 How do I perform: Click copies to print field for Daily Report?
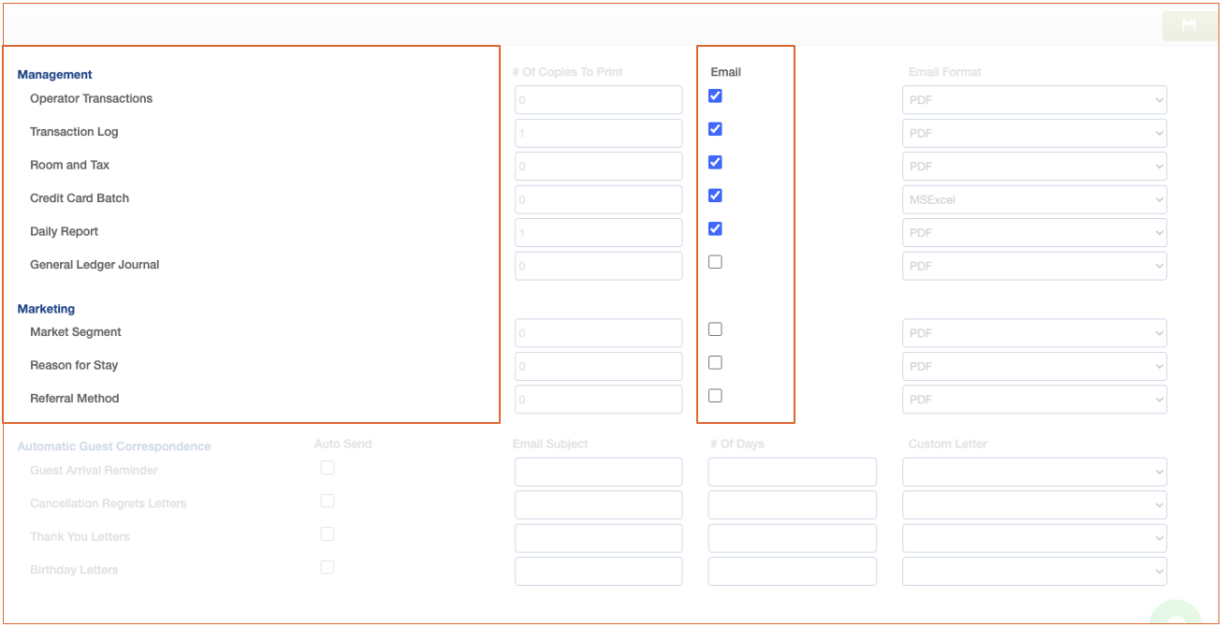click(598, 233)
